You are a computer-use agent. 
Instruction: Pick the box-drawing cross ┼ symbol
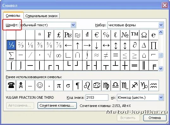point(125,66)
